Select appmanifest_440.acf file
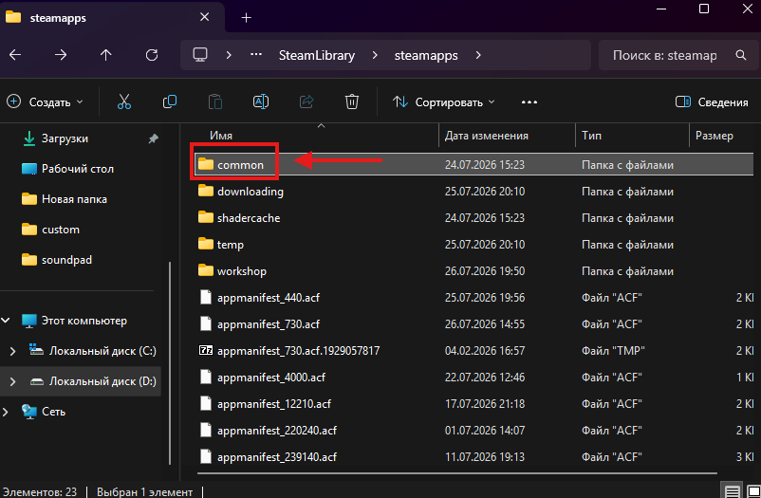This screenshot has height=498, width=761. click(x=475, y=298)
